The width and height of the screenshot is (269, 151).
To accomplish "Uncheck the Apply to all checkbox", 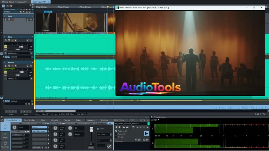I will click(x=116, y=131).
